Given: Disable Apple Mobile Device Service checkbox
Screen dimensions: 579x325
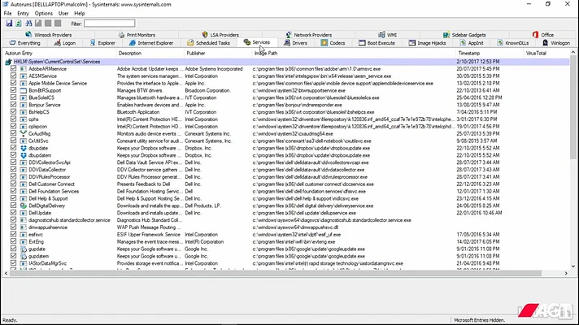Looking at the screenshot, I should point(13,83).
